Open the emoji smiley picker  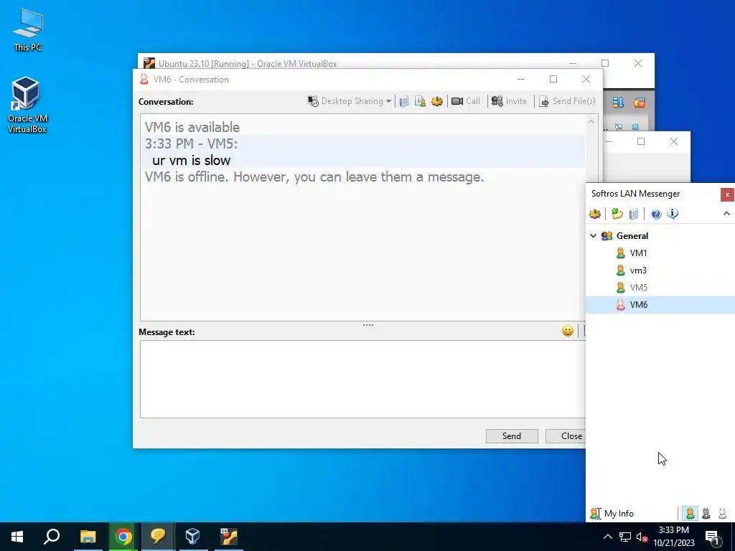568,331
